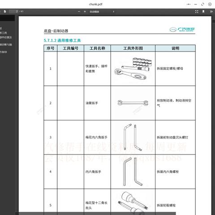The height and width of the screenshot is (215, 215).
Task: Click the 工具编号 column header
Action: [70, 48]
